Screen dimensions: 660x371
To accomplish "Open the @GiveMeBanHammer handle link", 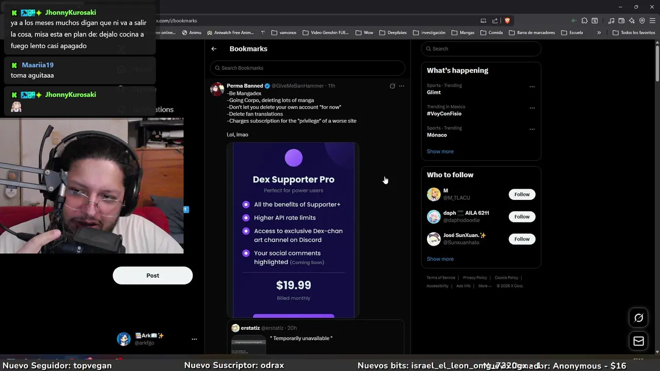I will [298, 86].
